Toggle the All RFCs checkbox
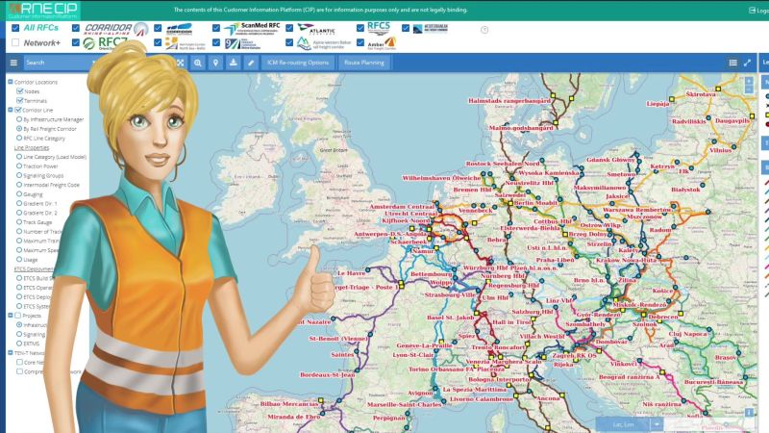 click(x=14, y=28)
